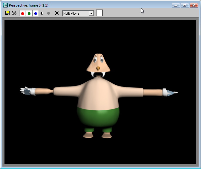Click the 3ds Max window icon
The height and width of the screenshot is (169, 201).
tap(5, 5)
